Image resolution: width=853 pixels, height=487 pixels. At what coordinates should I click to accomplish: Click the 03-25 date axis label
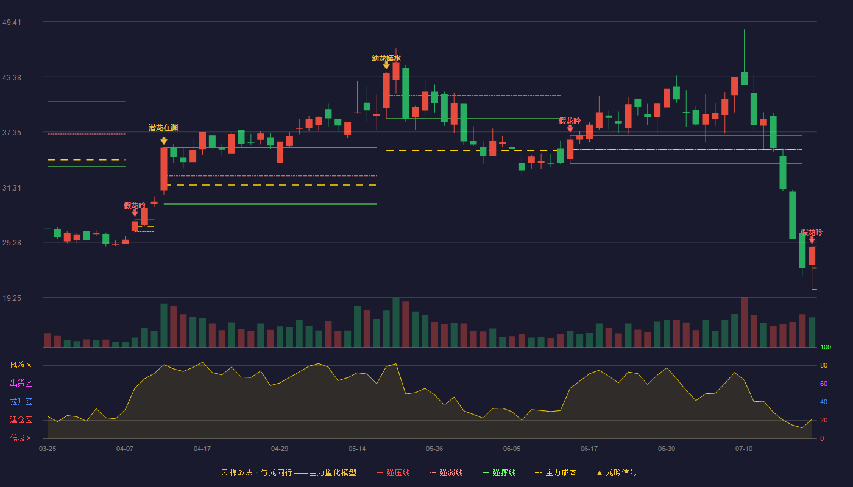click(48, 449)
